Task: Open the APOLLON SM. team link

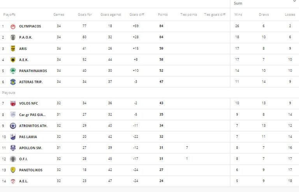Action: pos(30,148)
